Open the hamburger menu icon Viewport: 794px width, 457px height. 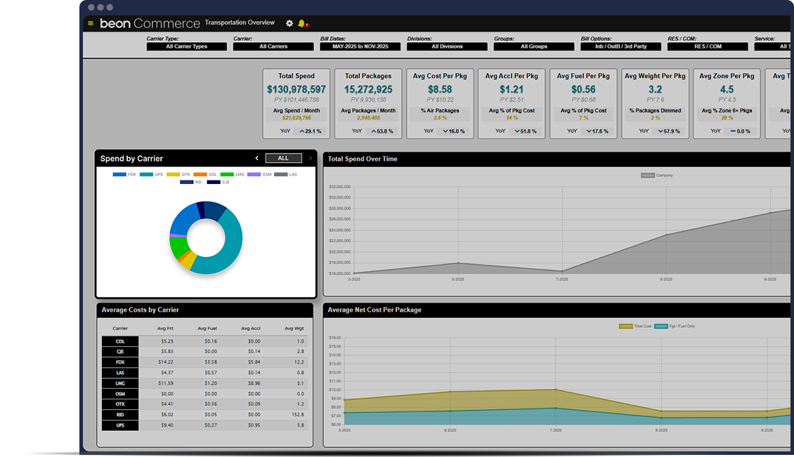click(x=91, y=23)
